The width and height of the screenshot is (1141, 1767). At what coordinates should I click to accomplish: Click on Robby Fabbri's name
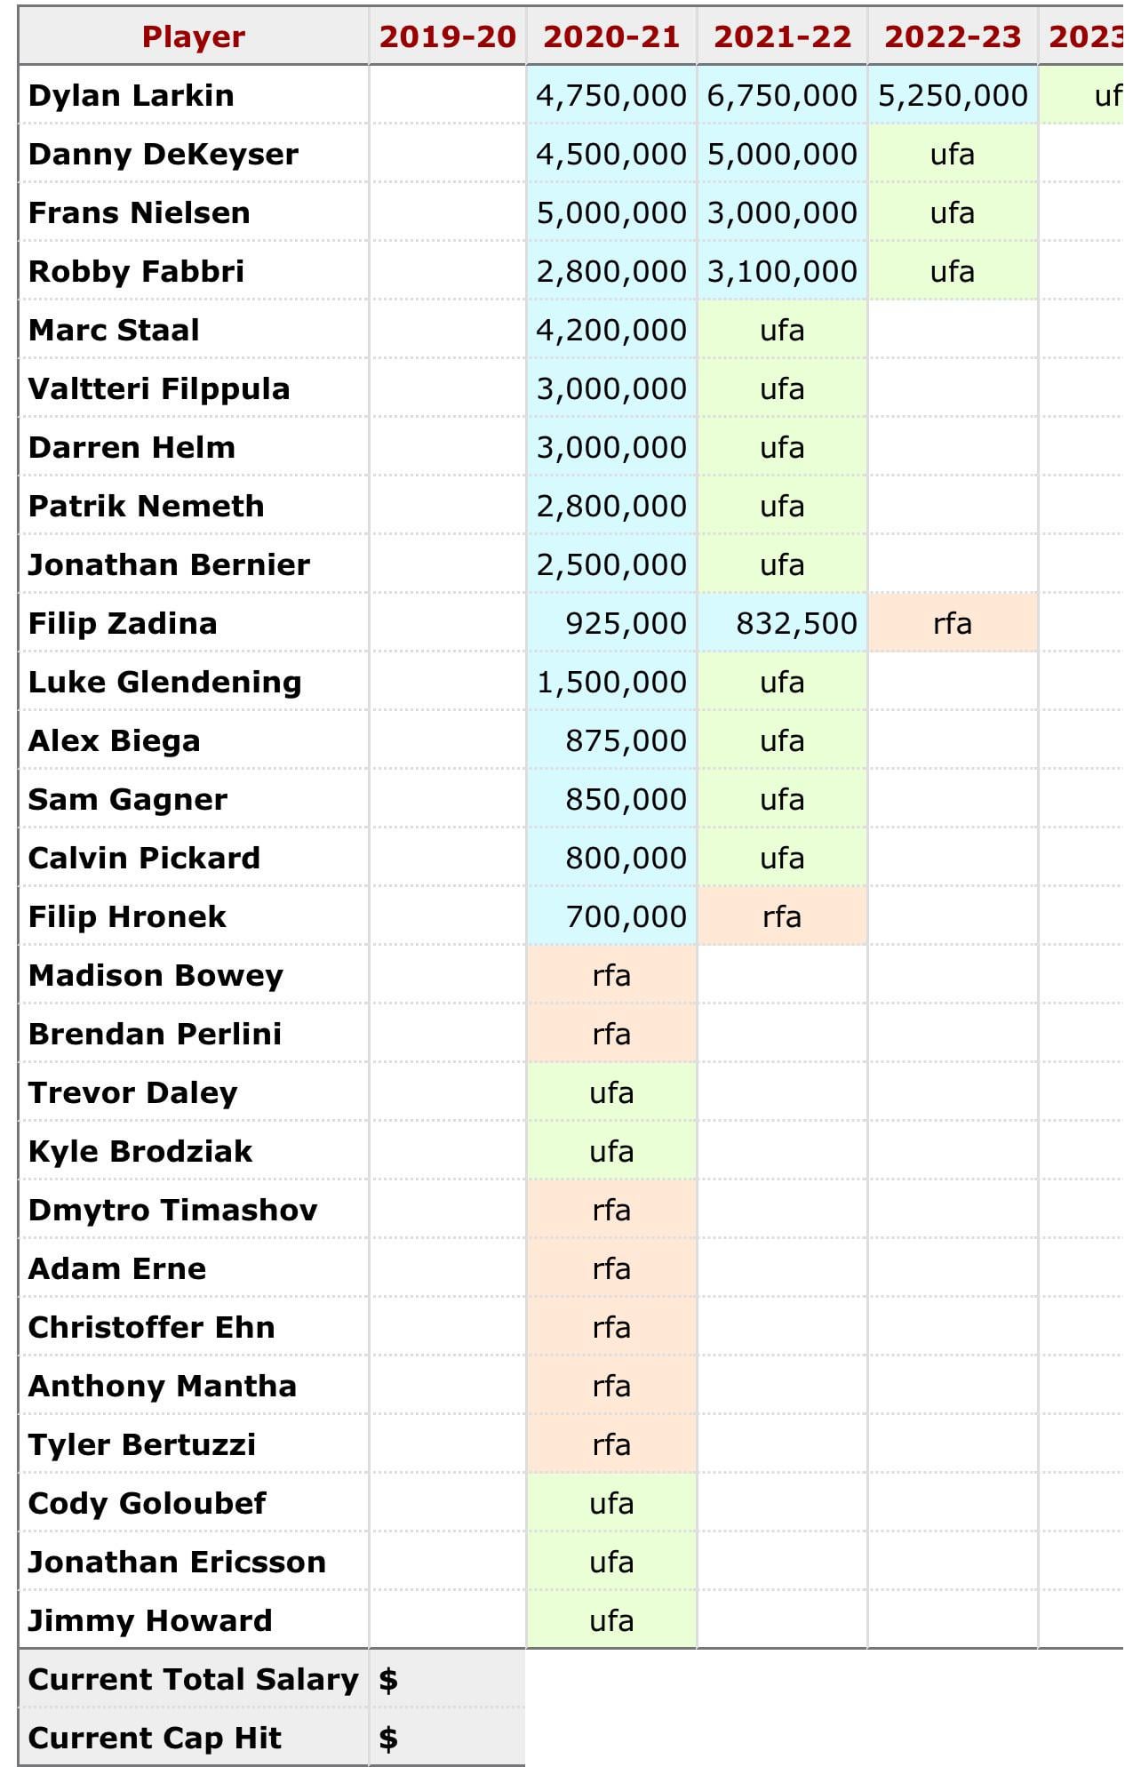point(136,271)
